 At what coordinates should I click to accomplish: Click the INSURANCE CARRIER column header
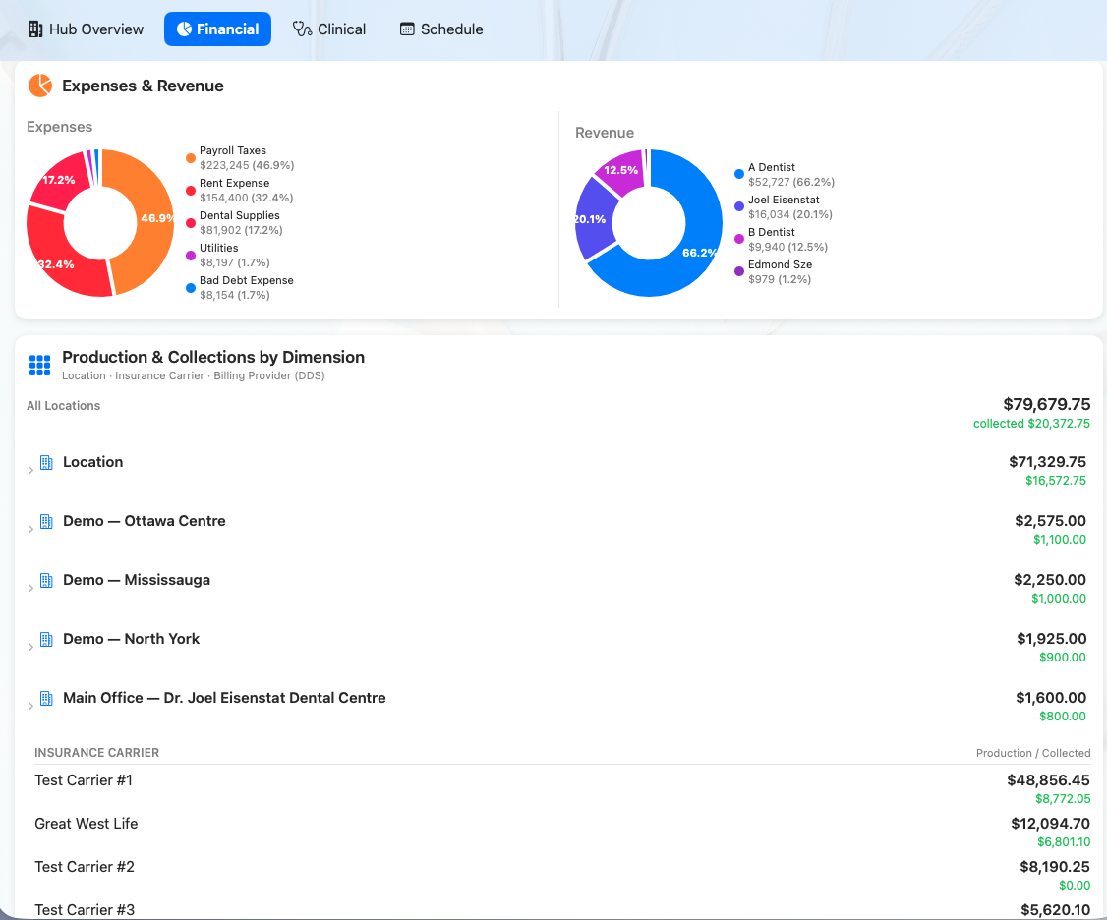(x=96, y=753)
